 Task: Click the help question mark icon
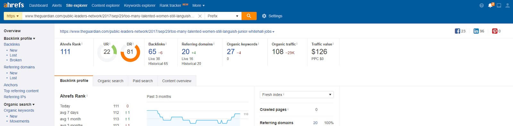click(x=482, y=5)
